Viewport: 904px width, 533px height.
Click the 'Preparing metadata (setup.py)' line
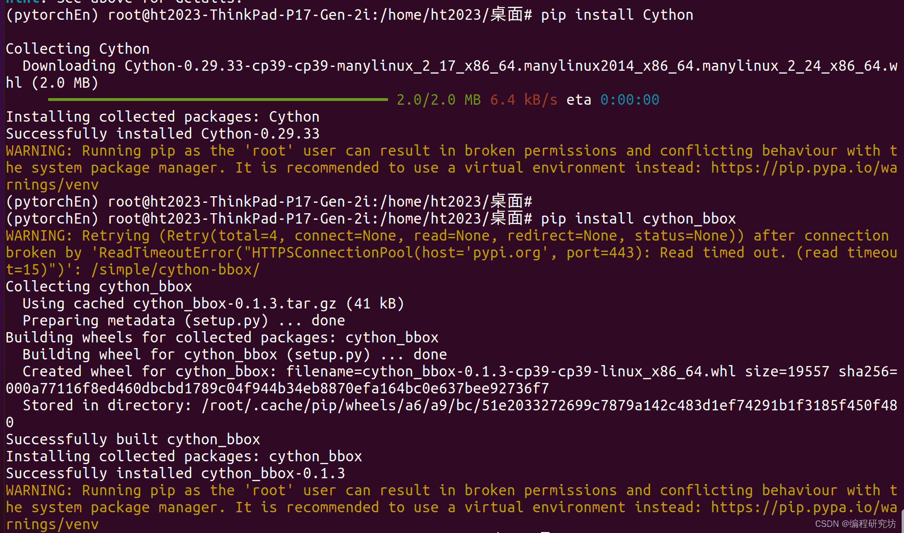[184, 321]
